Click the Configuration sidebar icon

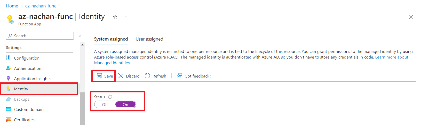pos(9,58)
